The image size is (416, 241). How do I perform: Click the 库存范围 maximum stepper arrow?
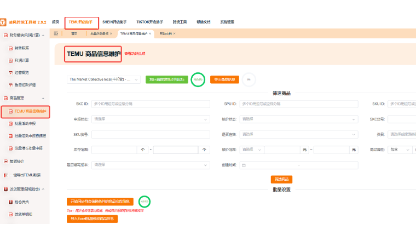pos(204,150)
